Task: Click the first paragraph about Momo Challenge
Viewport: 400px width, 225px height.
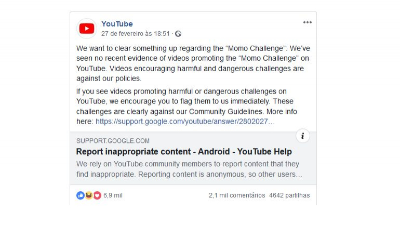Action: point(193,63)
